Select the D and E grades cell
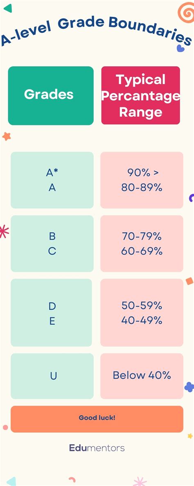 pyautogui.click(x=51, y=313)
